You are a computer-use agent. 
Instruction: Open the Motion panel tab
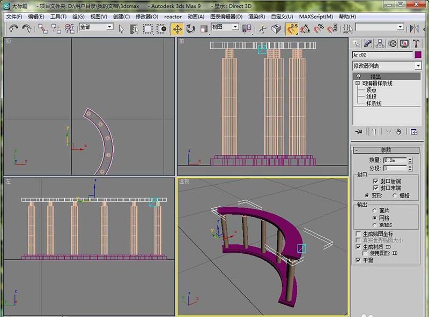click(392, 44)
